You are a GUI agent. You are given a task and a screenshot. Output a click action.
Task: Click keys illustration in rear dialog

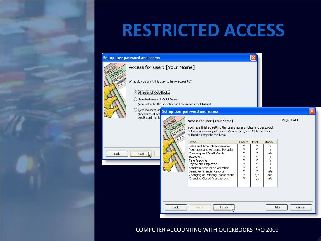(115, 90)
